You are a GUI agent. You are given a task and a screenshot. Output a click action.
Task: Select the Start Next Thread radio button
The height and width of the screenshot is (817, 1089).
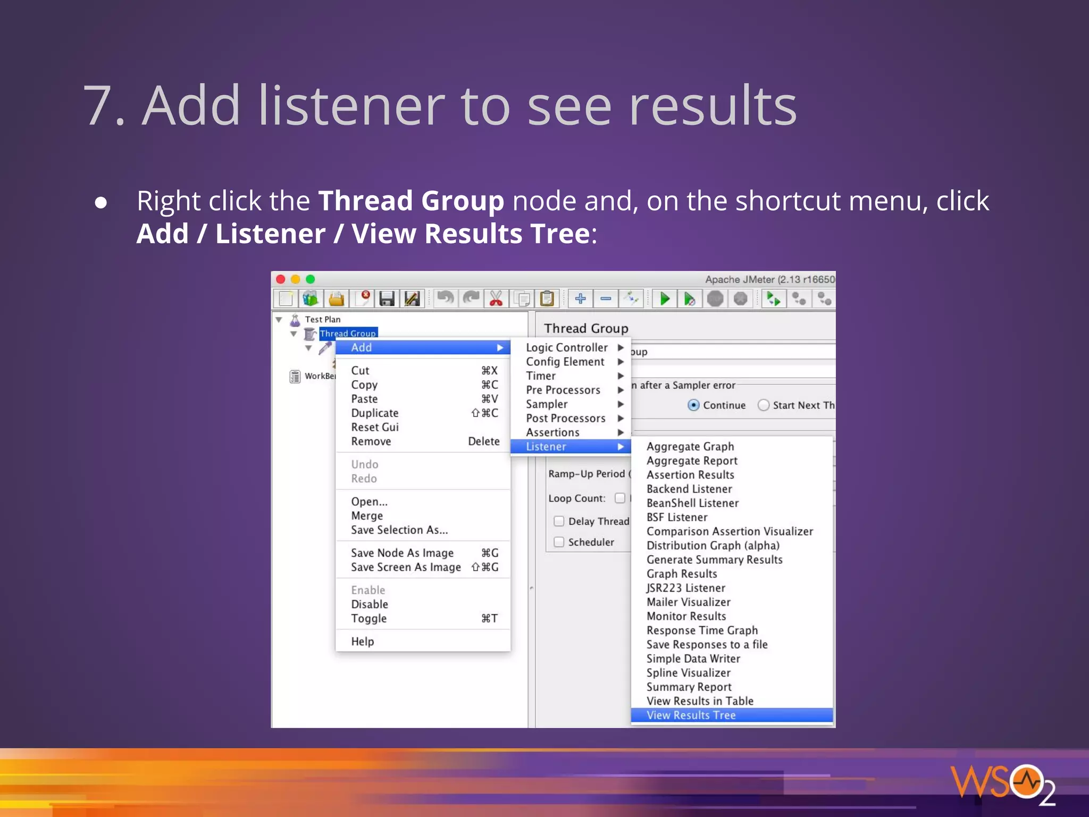point(764,405)
